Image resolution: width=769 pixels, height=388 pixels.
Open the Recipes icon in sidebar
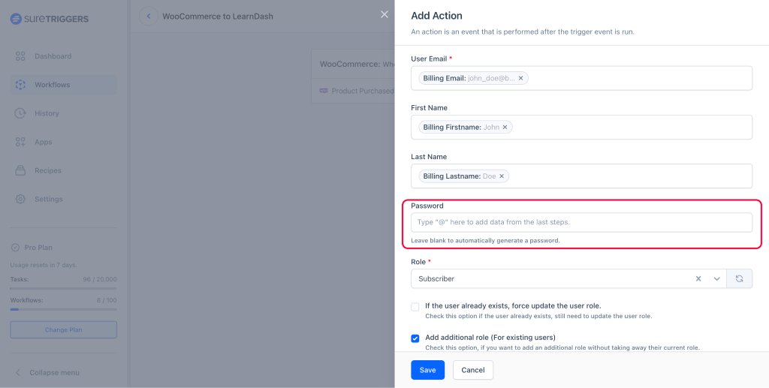[20, 170]
